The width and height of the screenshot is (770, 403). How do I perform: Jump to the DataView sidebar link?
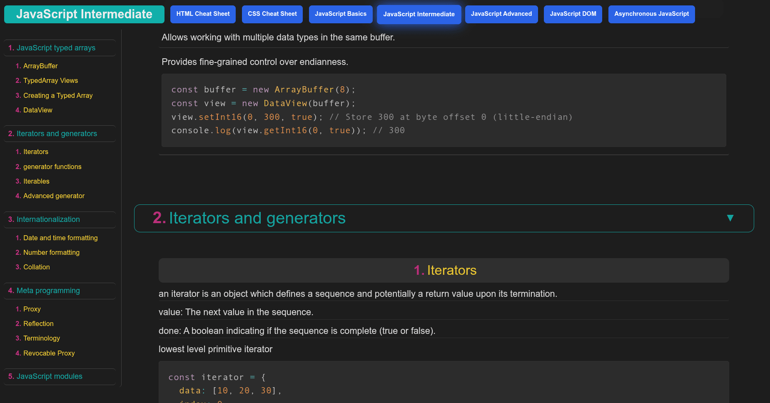pyautogui.click(x=37, y=110)
